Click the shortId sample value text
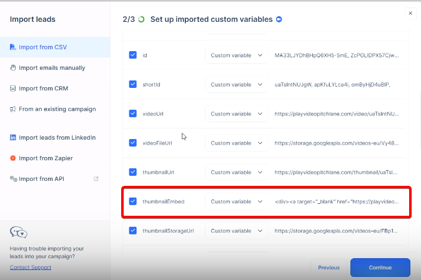 point(332,84)
